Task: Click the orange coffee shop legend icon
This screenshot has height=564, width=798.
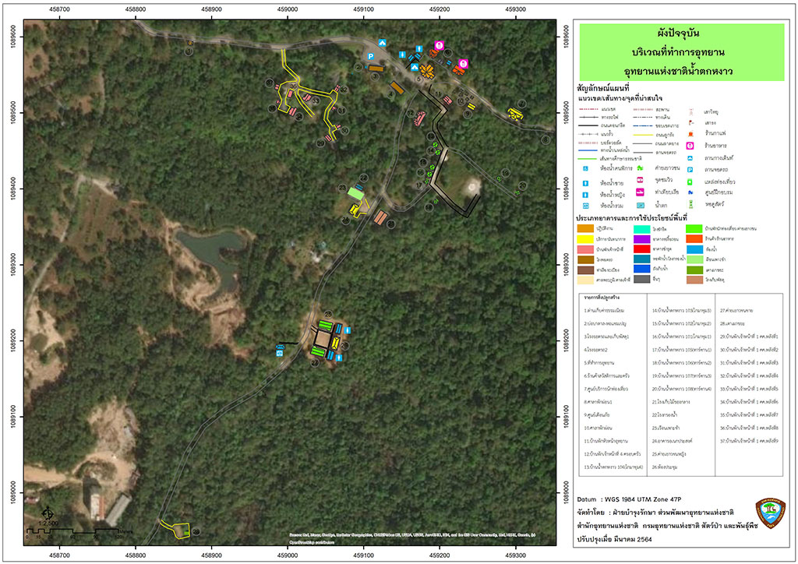Action: click(x=690, y=134)
